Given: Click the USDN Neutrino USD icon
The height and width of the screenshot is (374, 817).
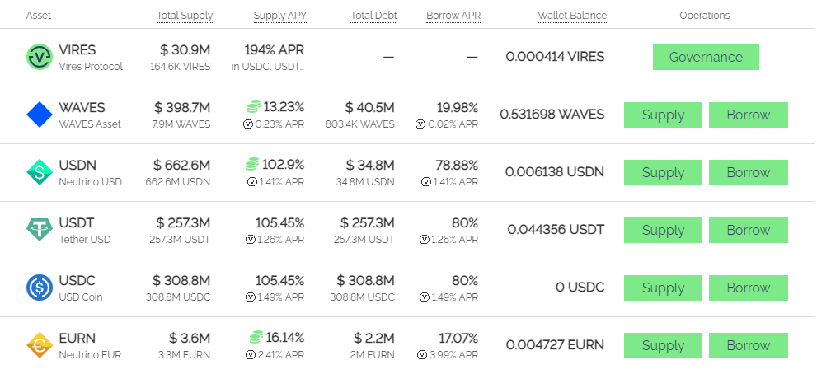Looking at the screenshot, I should tap(40, 172).
